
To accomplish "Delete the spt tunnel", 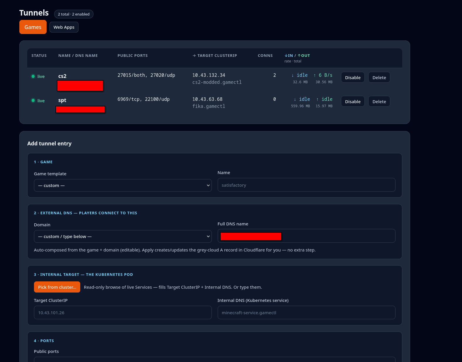I will point(379,101).
